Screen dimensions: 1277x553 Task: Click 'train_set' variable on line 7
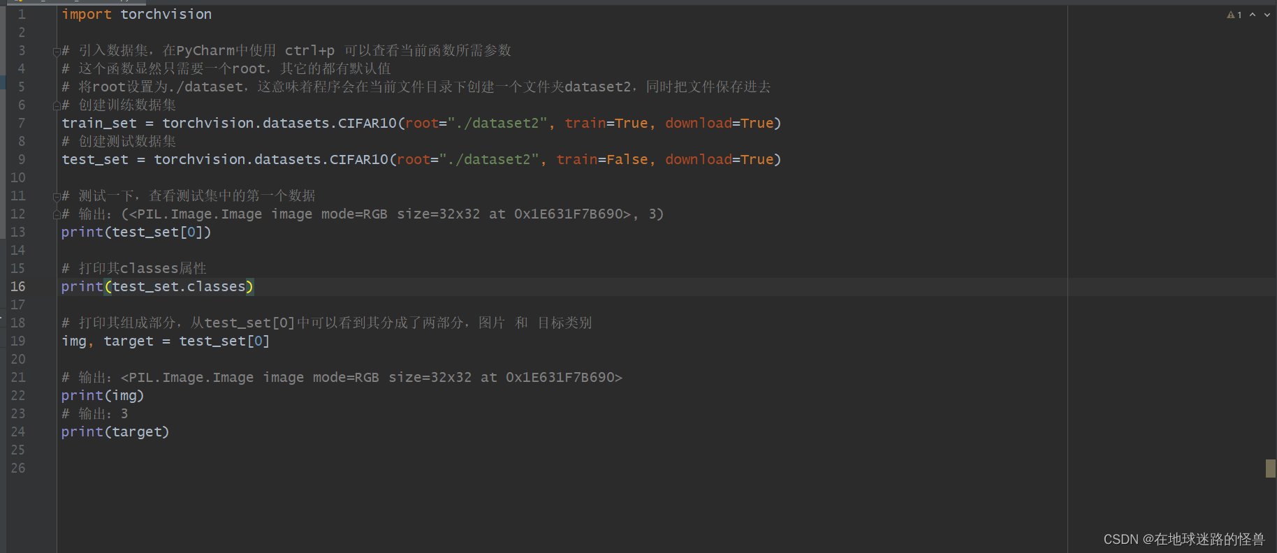pyautogui.click(x=99, y=123)
